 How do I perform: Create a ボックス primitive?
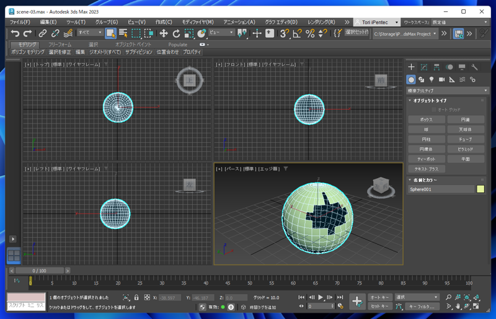tap(427, 119)
